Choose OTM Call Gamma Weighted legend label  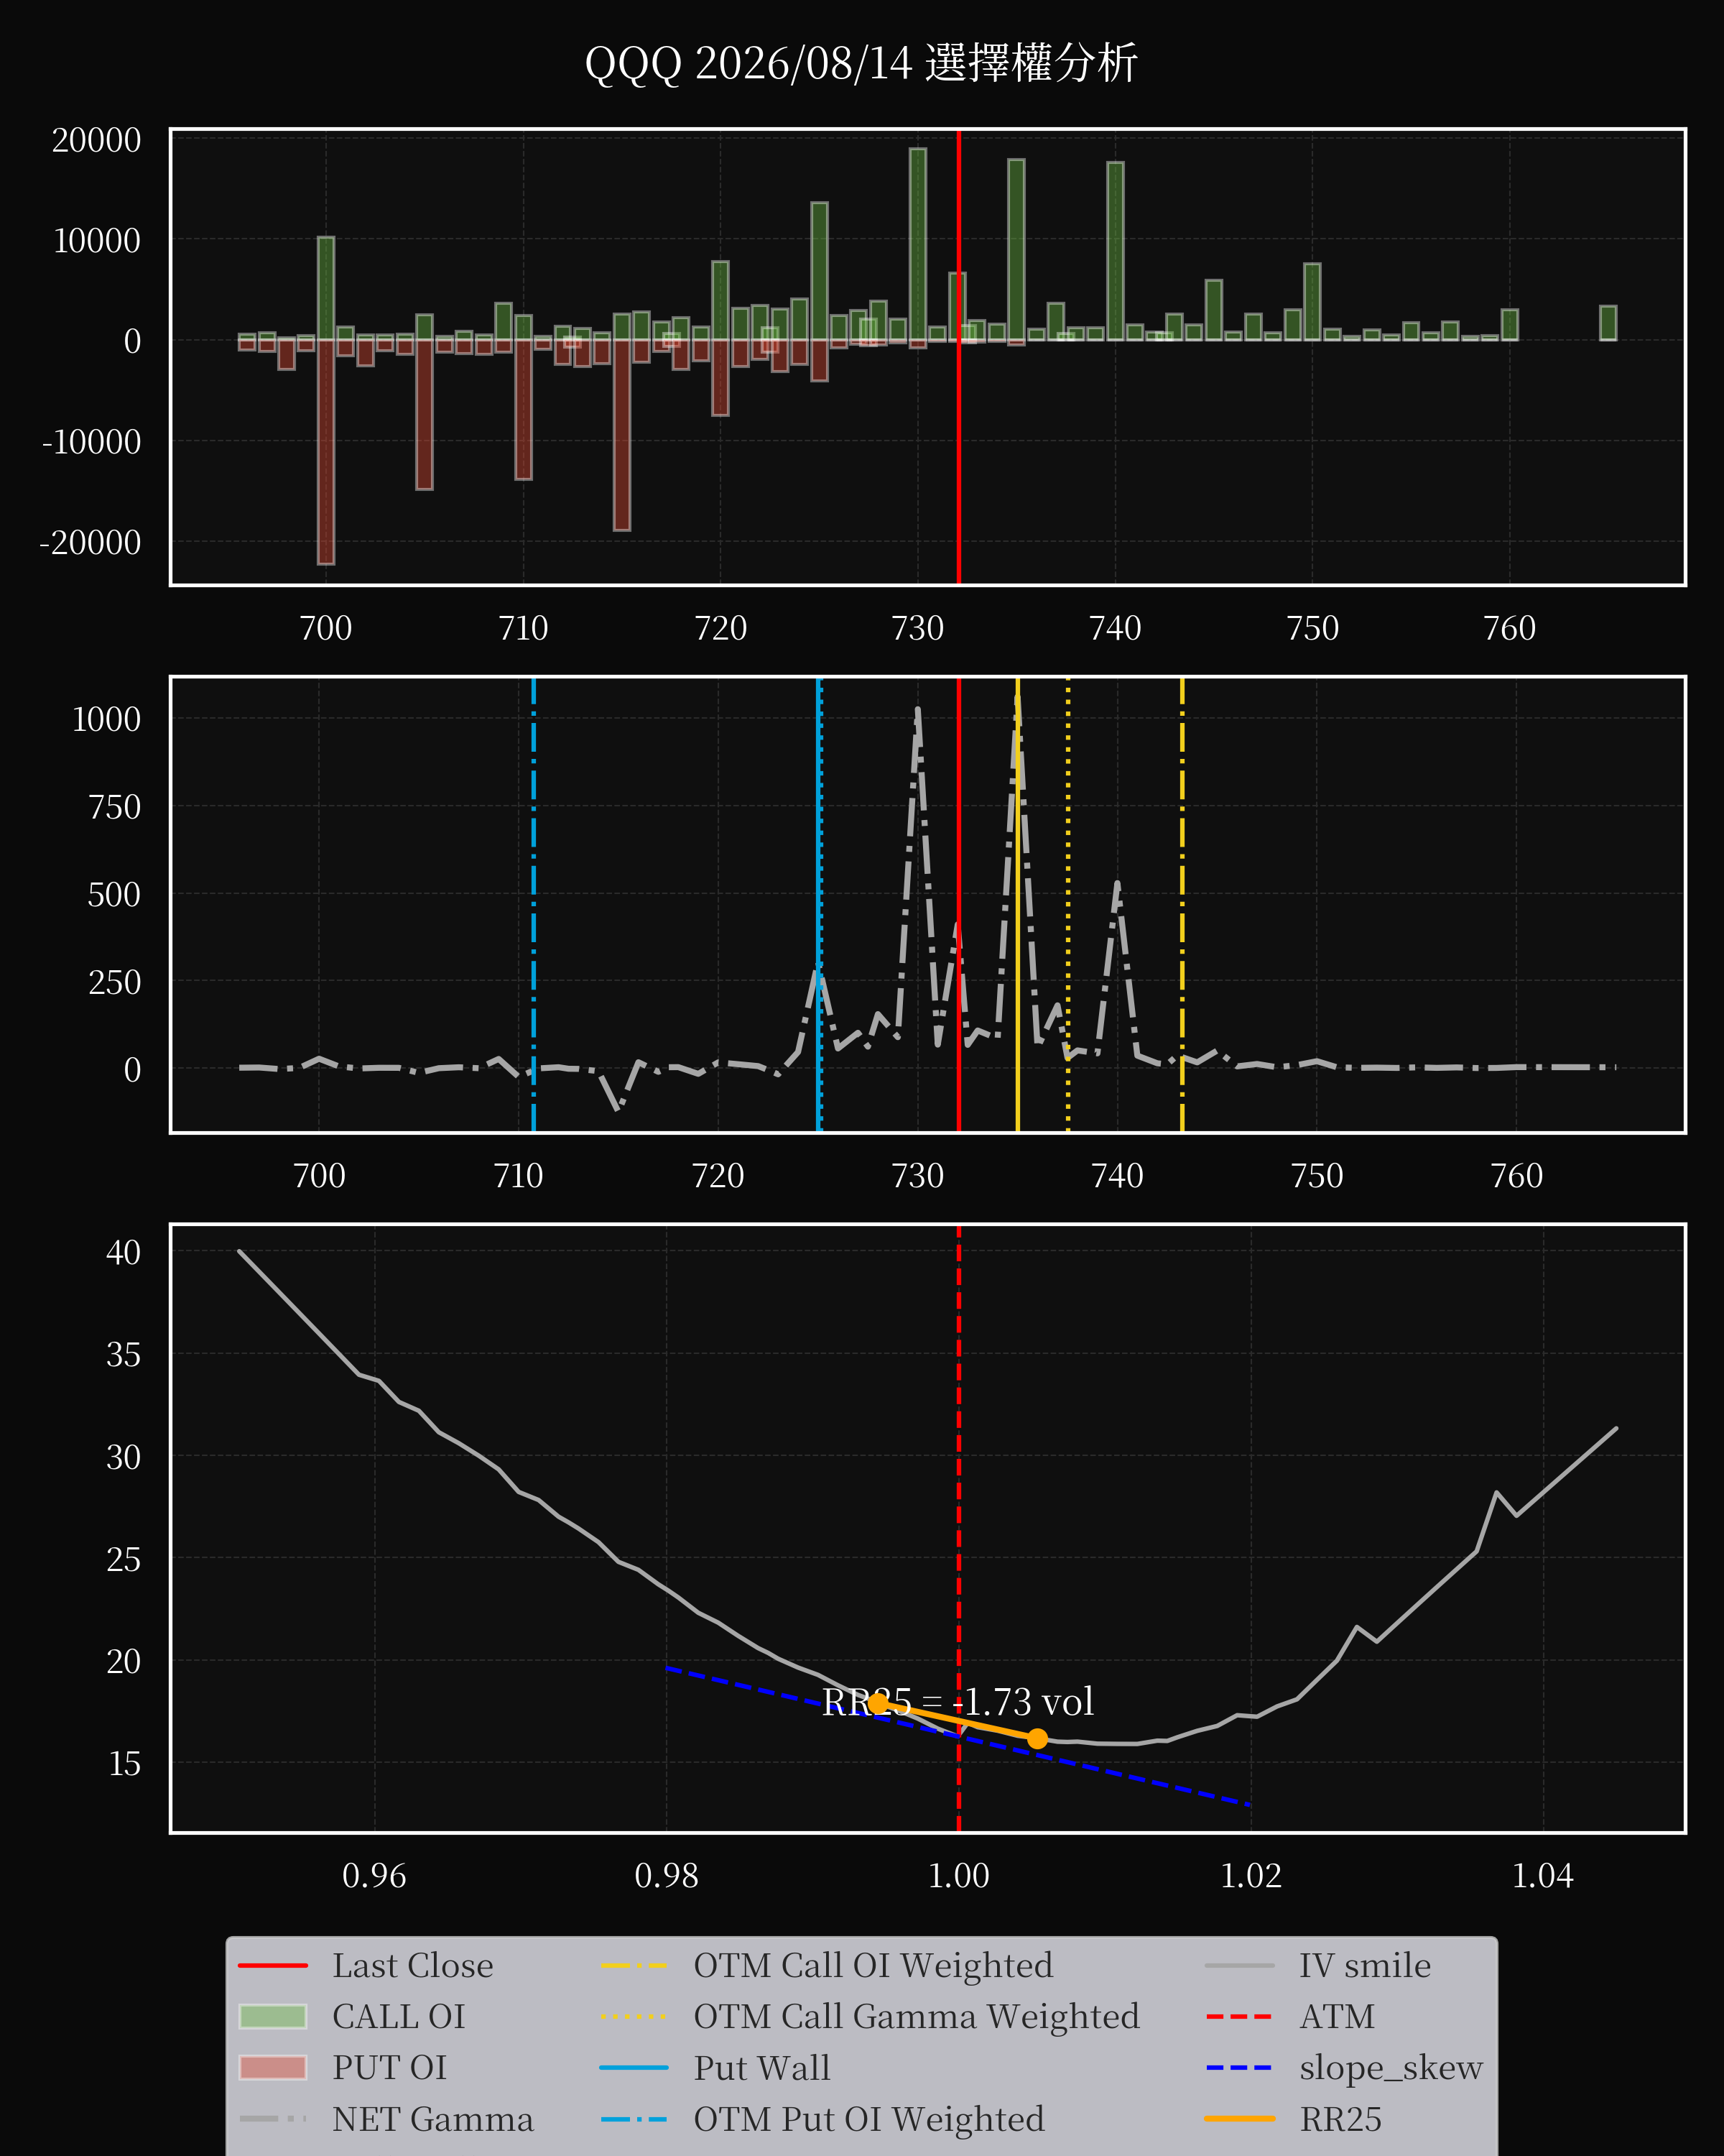917,2016
